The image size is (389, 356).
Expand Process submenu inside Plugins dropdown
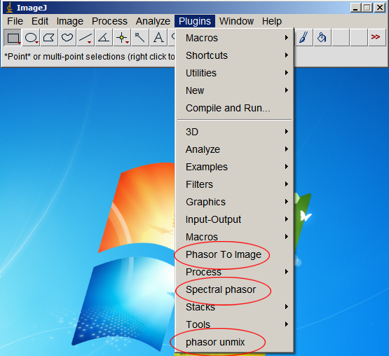[234, 272]
